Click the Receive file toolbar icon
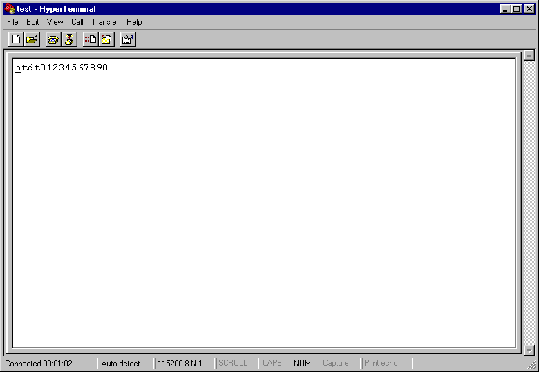Image resolution: width=539 pixels, height=372 pixels. [106, 39]
